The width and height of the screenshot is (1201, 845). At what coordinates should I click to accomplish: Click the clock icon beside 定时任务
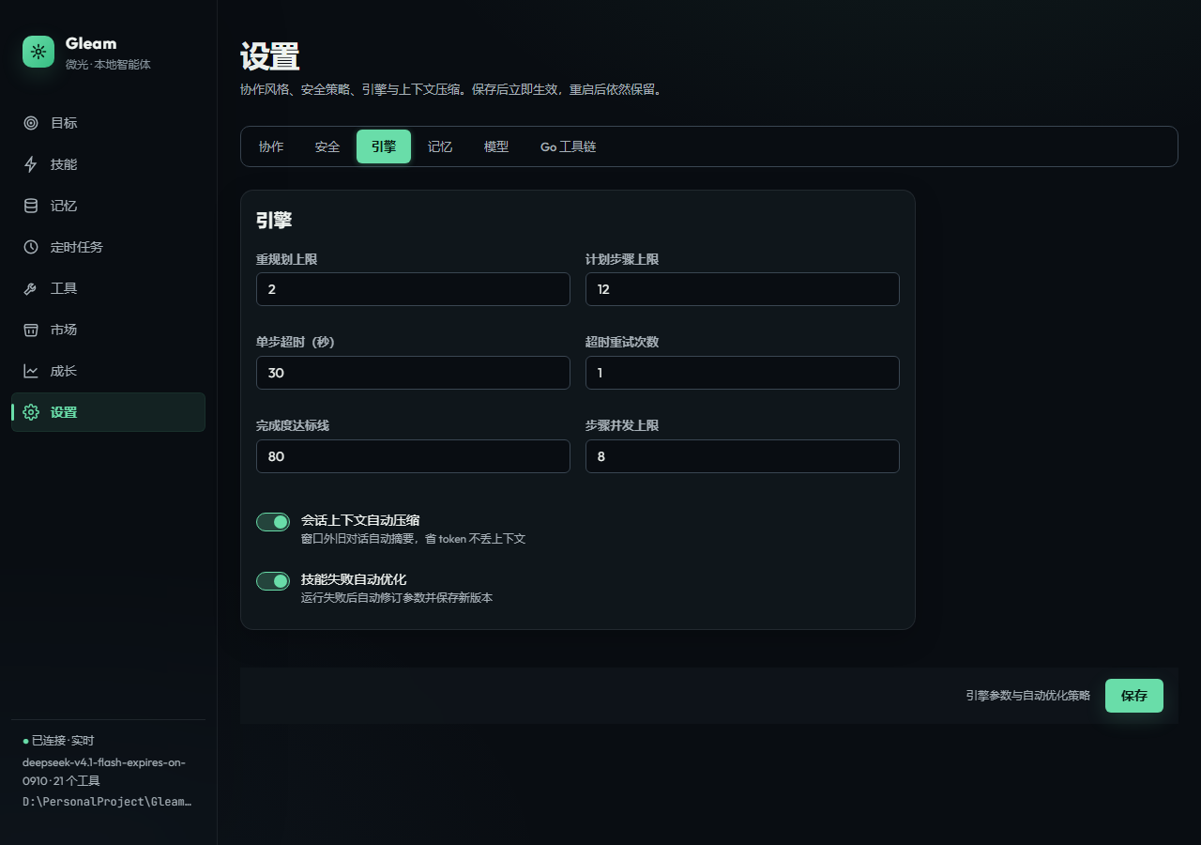click(31, 247)
